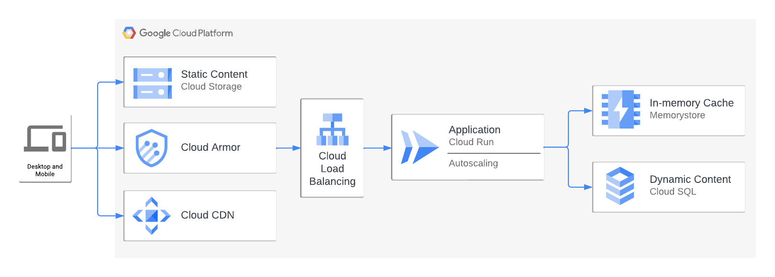This screenshot has height=277, width=775.
Task: Click the Memorystore chip icon
Action: [x=621, y=109]
